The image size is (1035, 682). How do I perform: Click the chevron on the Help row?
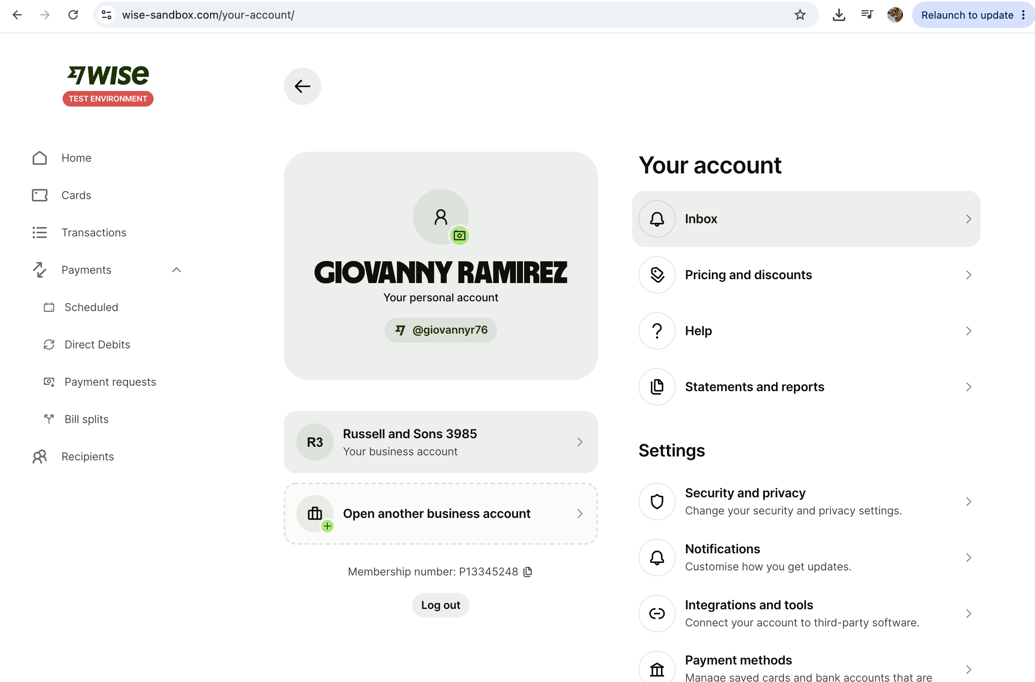point(968,331)
